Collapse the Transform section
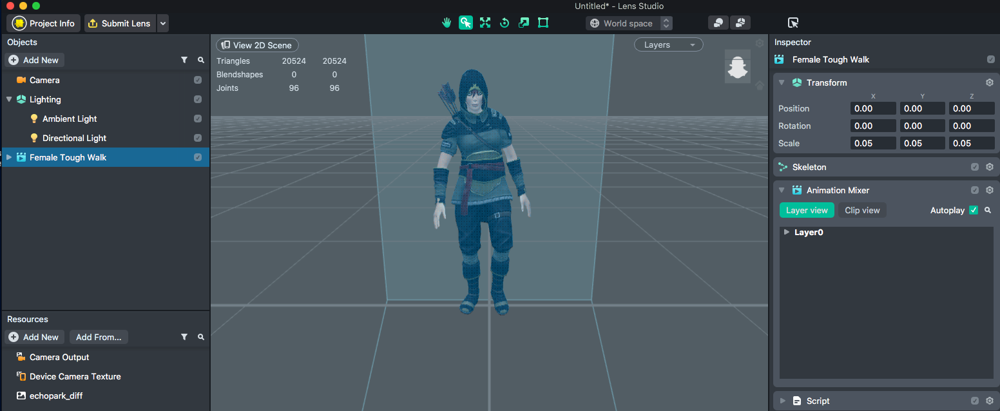Viewport: 1000px width, 411px height. coord(782,82)
